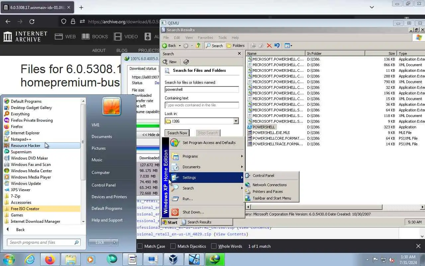This screenshot has width=425, height=266.
Task: Click the XP Start button
Action: click(x=170, y=222)
